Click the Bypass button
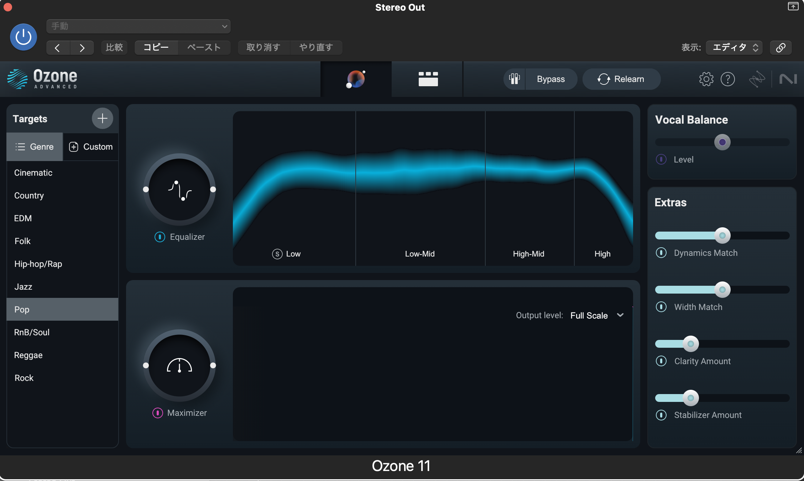This screenshot has height=481, width=804. [551, 79]
